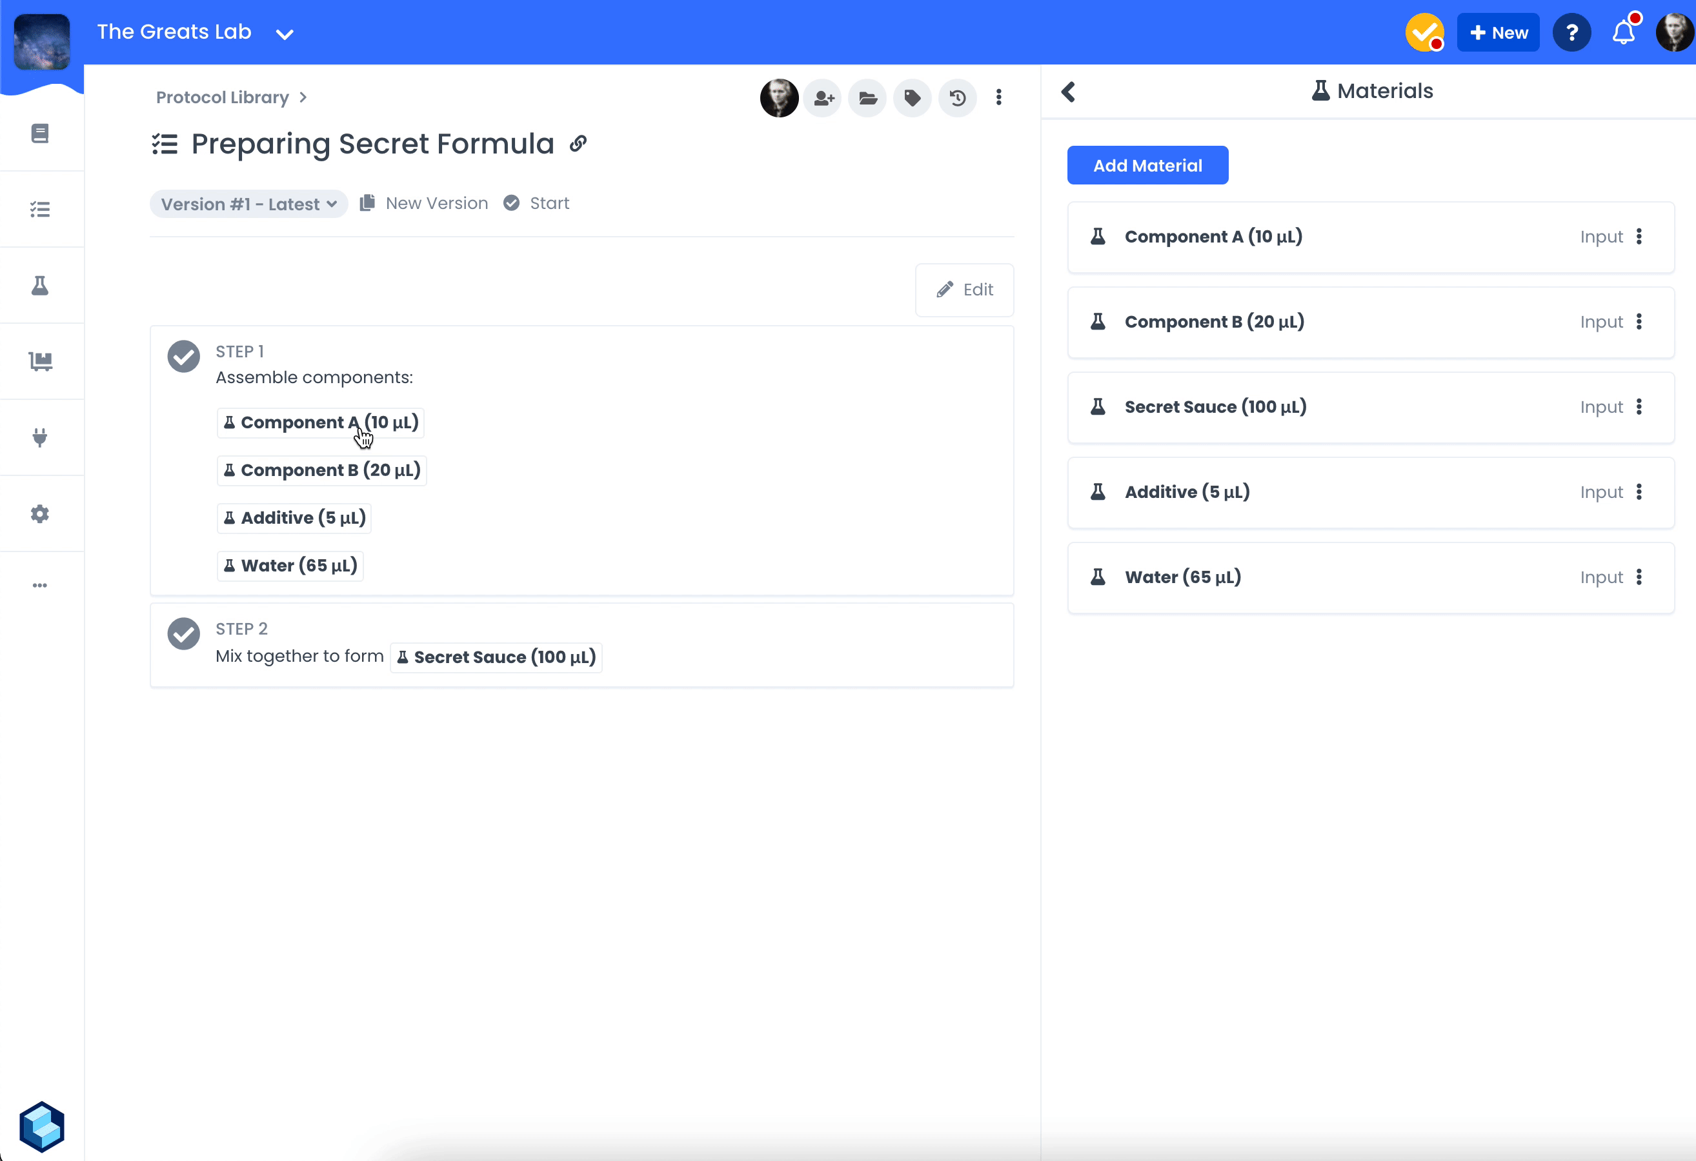
Task: Copy link icon next to protocol title
Action: (578, 143)
